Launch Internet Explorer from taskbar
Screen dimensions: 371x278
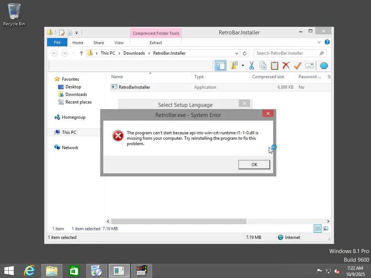pyautogui.click(x=29, y=271)
